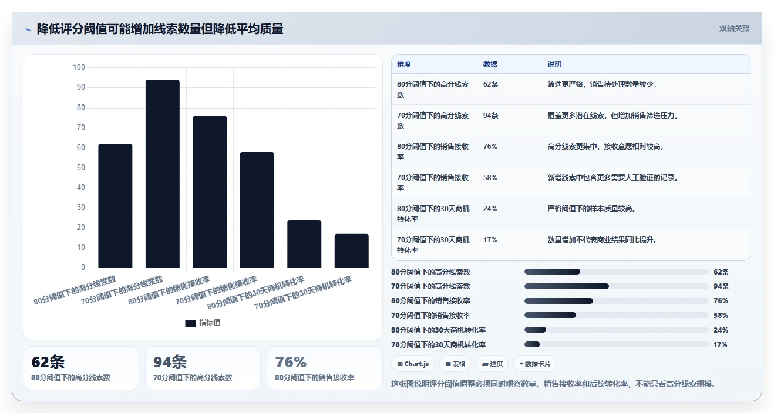Viewport: 774px width, 413px height.
Task: Click the 62条 value in the table
Action: pyautogui.click(x=491, y=84)
